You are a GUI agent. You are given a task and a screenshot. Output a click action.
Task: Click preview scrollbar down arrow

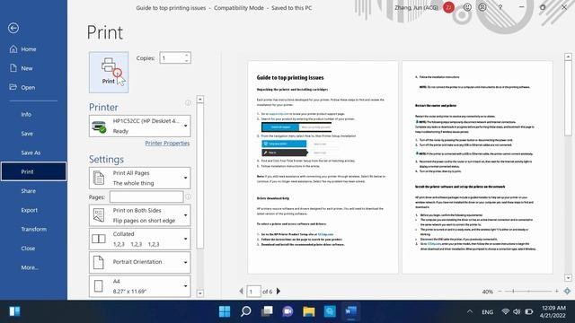point(568,278)
